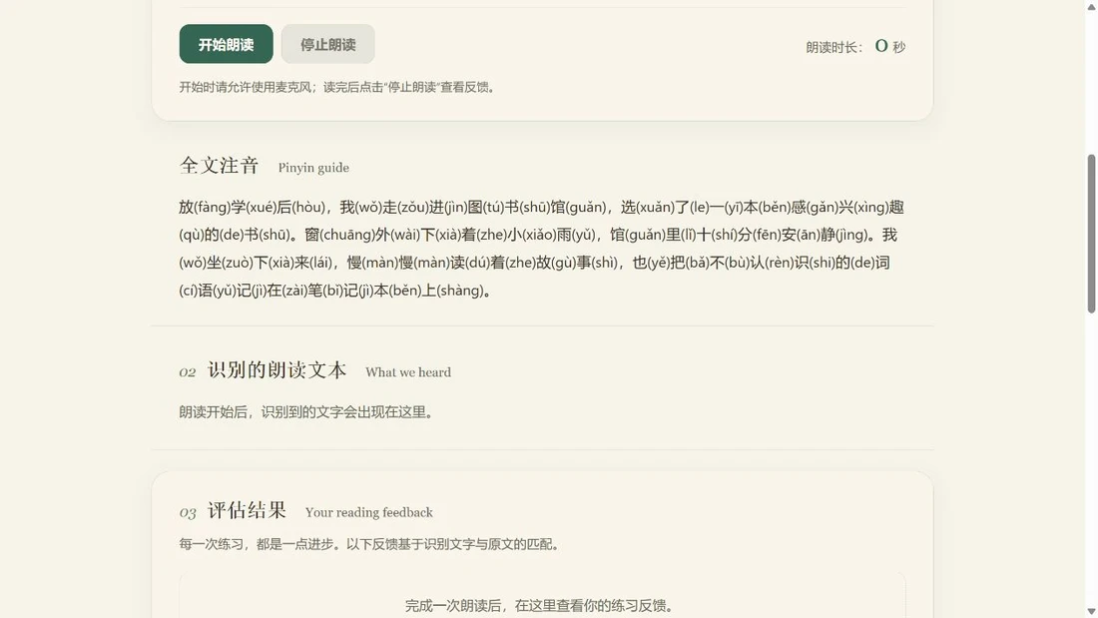This screenshot has height=618, width=1098.
Task: Click the 03 section number
Action: 188,513
